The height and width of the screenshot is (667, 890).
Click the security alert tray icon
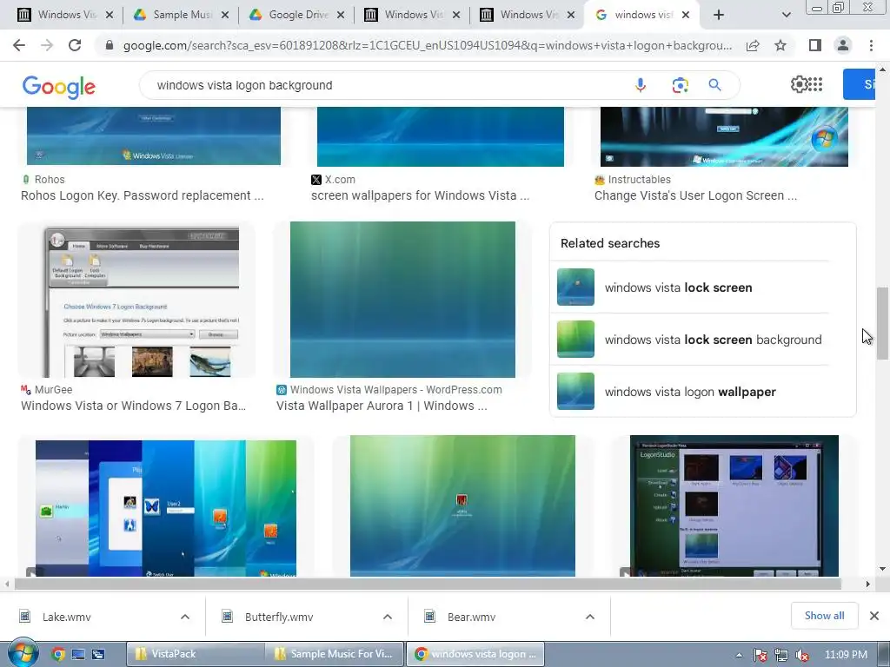coord(760,655)
